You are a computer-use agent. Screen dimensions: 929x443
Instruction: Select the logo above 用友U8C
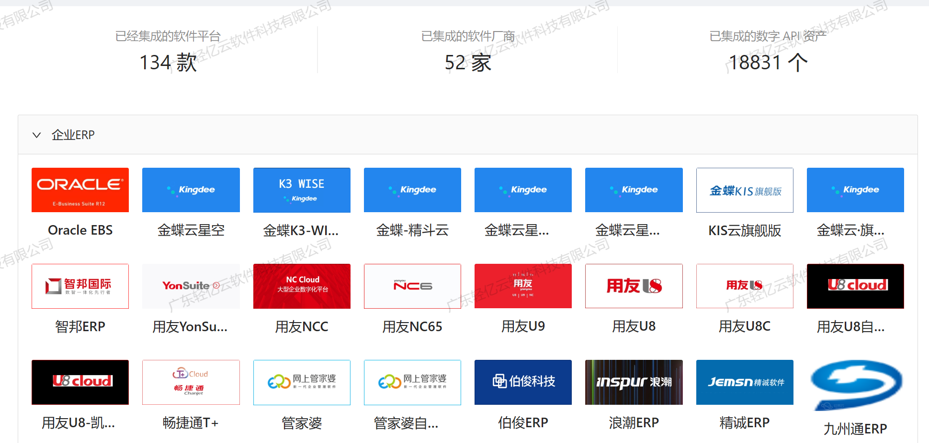pyautogui.click(x=745, y=286)
